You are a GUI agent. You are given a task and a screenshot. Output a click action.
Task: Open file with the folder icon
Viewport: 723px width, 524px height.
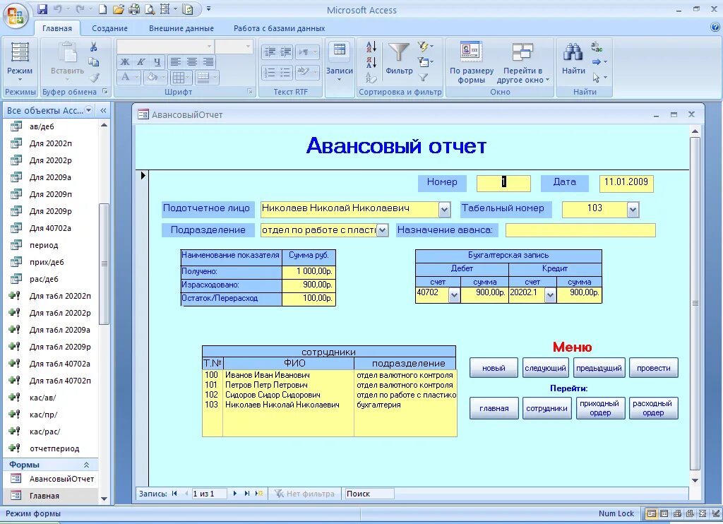[x=118, y=9]
